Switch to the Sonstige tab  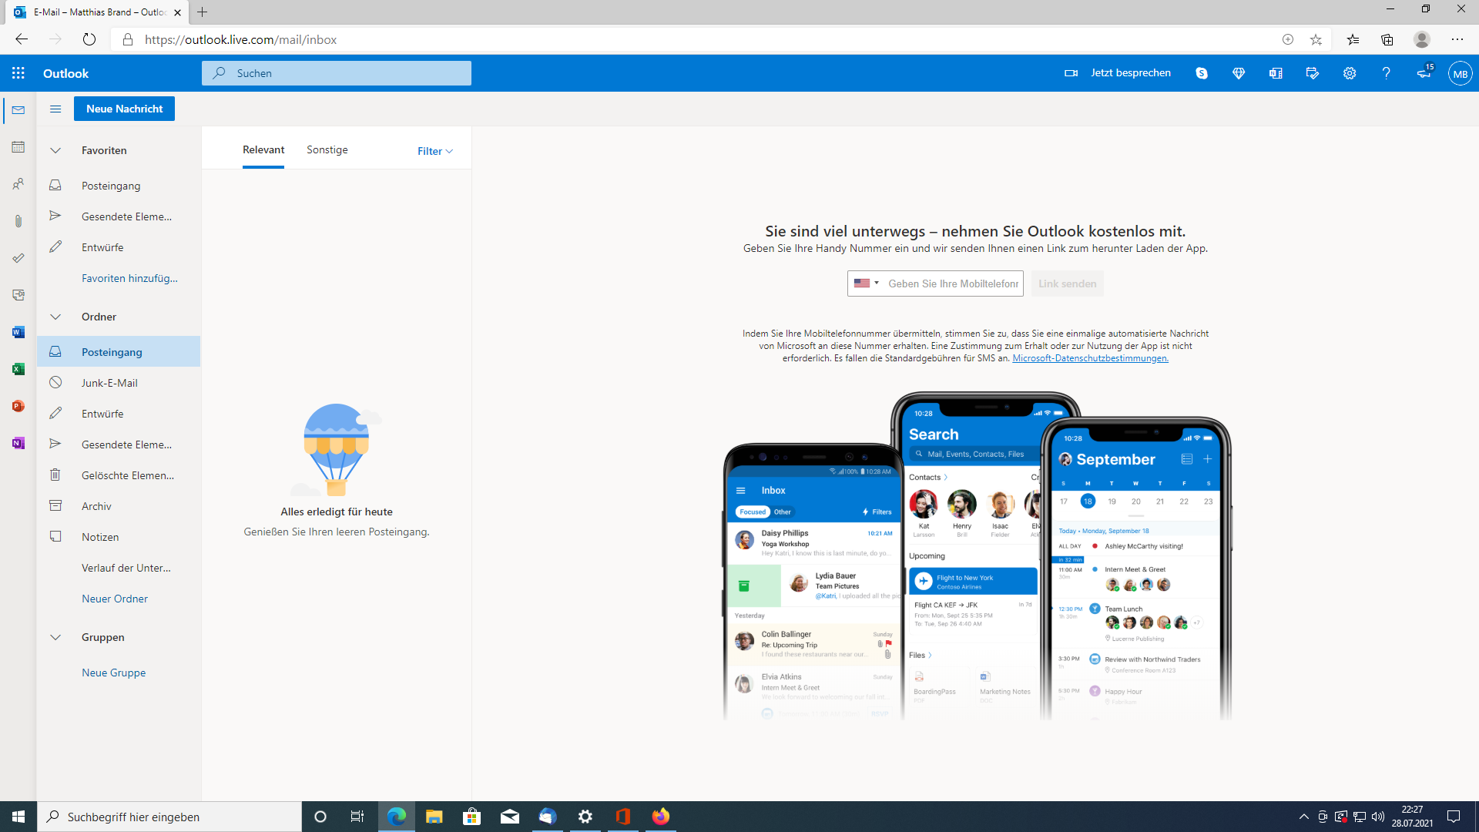pos(327,149)
